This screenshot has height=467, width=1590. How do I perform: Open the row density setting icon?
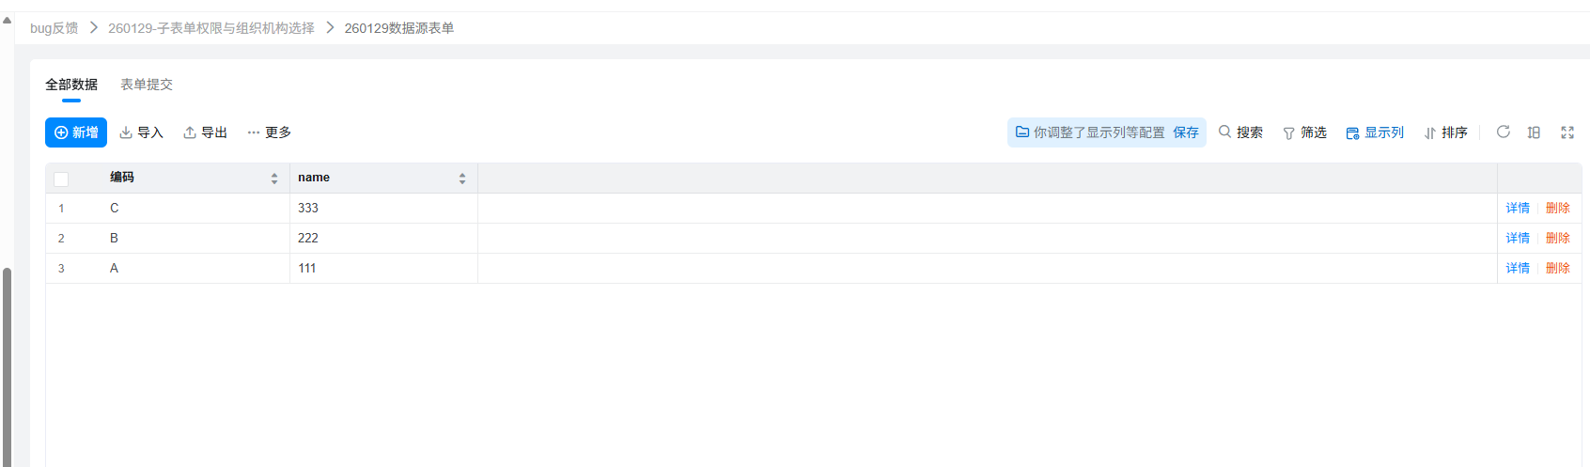point(1534,132)
